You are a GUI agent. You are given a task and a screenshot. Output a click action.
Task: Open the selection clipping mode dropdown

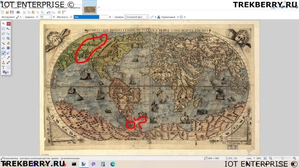(x=182, y=17)
